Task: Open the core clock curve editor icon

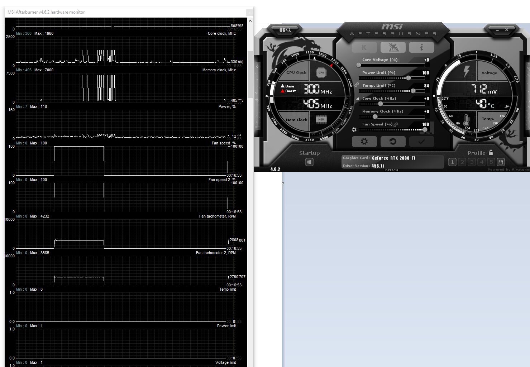Action: (357, 99)
